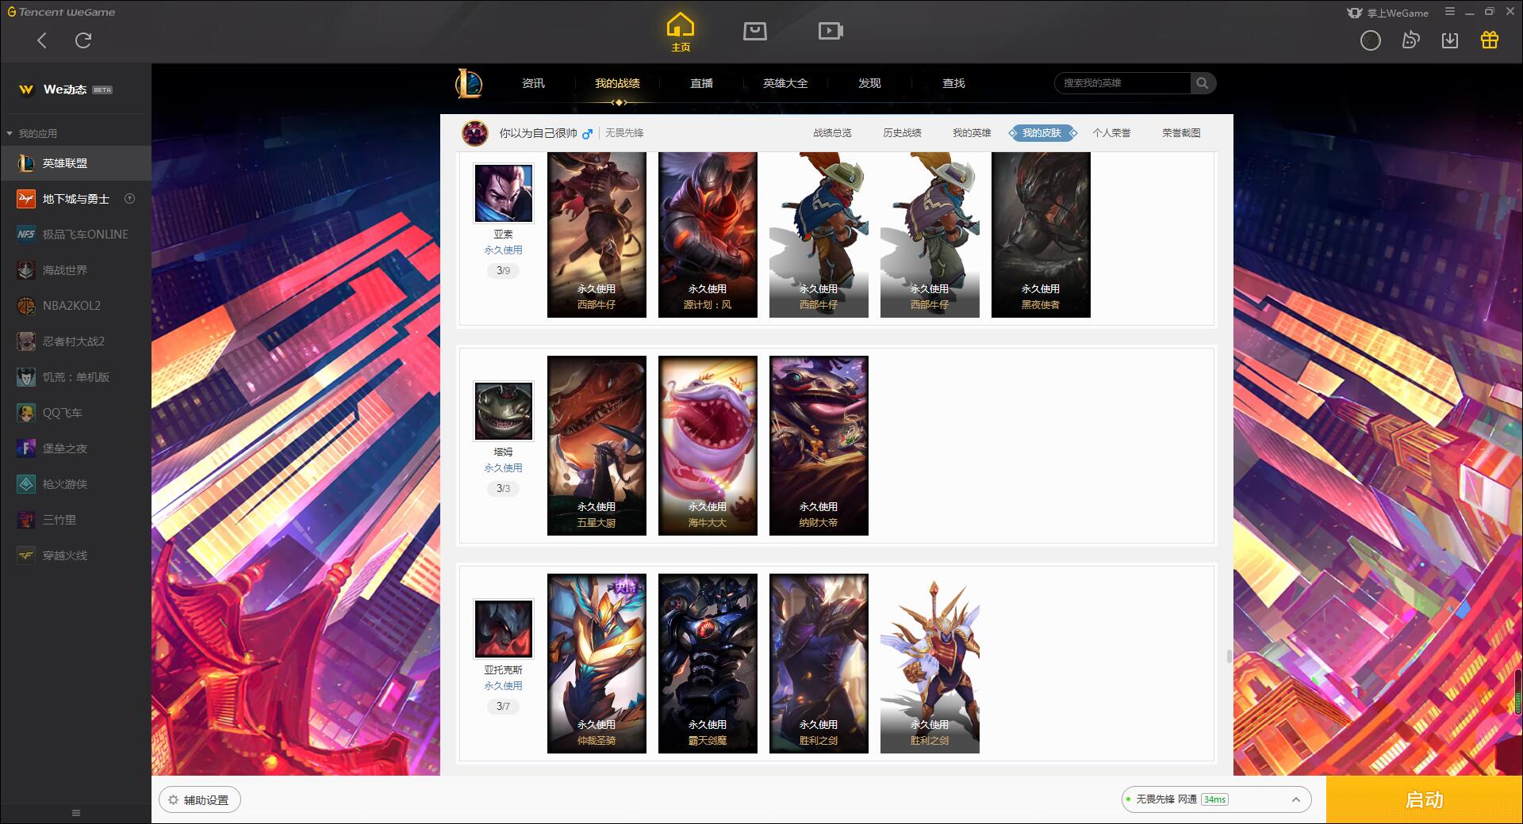1523x824 pixels.
Task: Click the 塔姆 champion portrait
Action: 504,411
